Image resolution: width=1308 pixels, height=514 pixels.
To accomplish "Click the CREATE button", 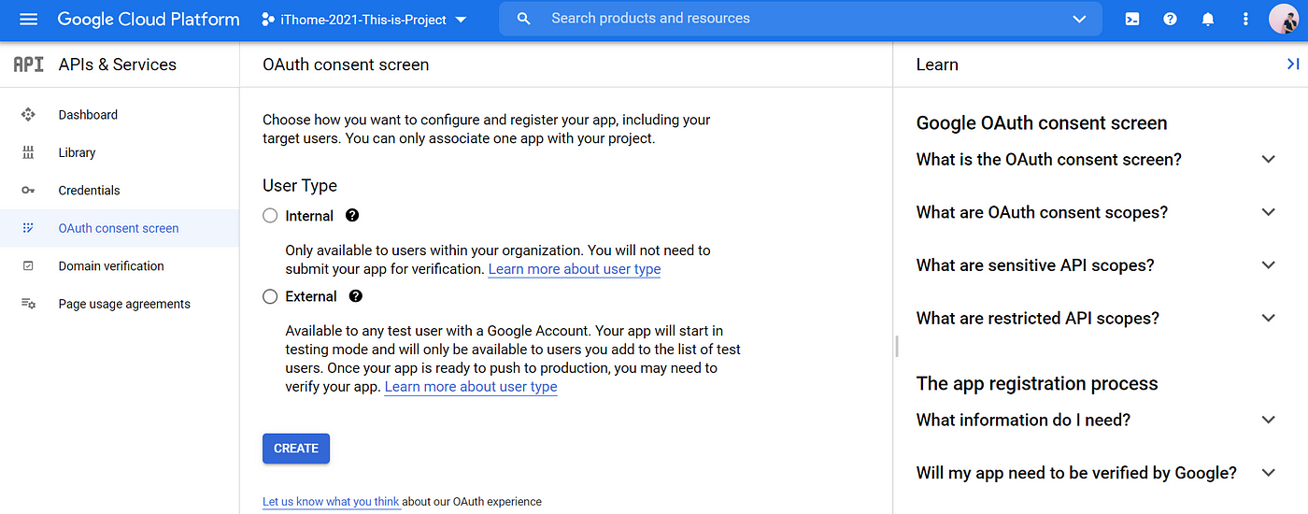I will click(296, 449).
